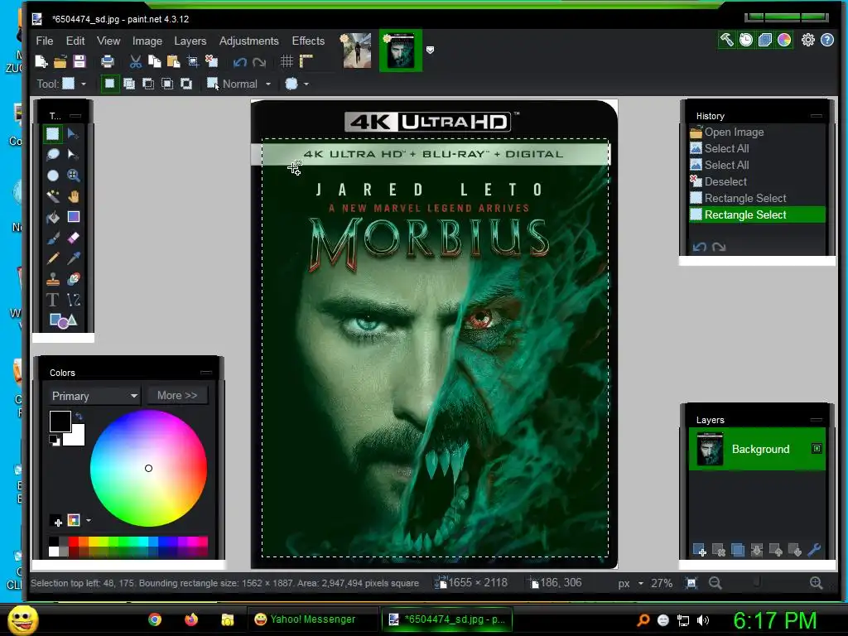848x636 pixels.
Task: Select the Paint Bucket tool
Action: [52, 217]
